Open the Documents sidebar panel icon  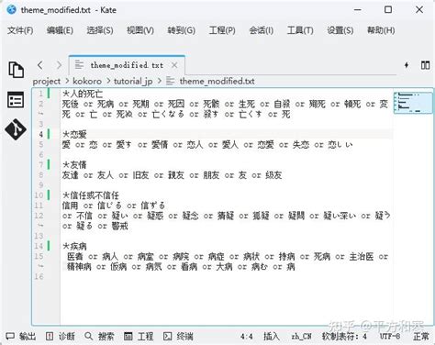click(x=16, y=70)
